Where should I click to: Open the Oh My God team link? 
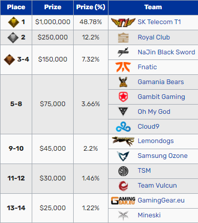tap(154, 112)
